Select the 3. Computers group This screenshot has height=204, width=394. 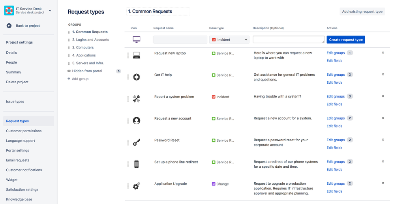[83, 47]
